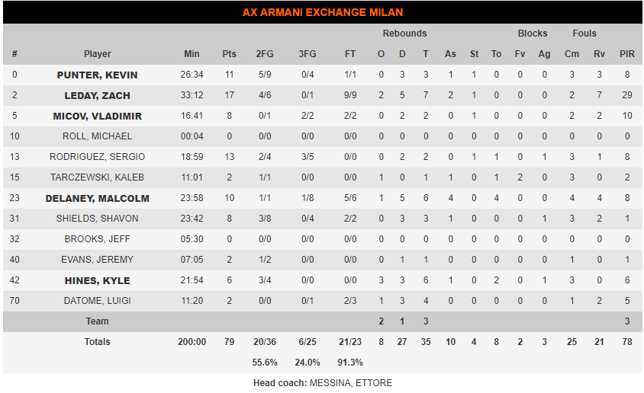Click the 3FG column header

pyautogui.click(x=308, y=54)
